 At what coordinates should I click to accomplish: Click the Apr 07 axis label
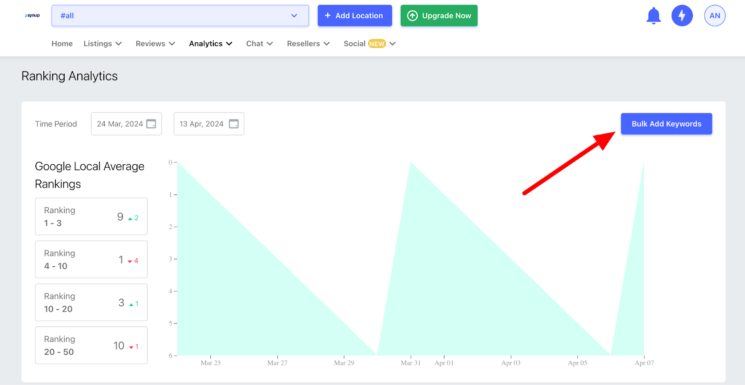tap(644, 363)
